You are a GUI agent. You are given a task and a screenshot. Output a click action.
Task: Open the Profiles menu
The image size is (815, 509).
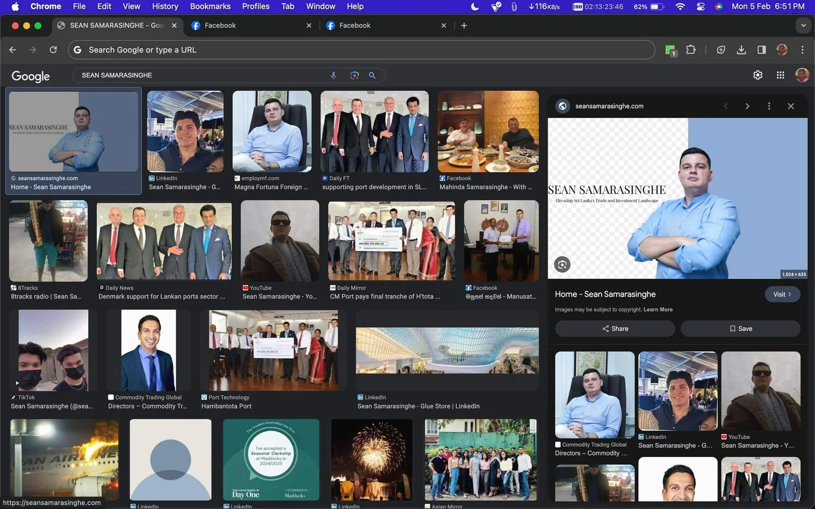pos(256,6)
